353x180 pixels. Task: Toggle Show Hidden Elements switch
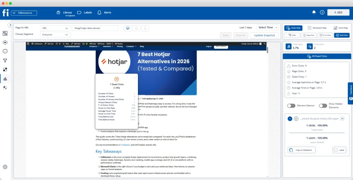[x=323, y=106]
